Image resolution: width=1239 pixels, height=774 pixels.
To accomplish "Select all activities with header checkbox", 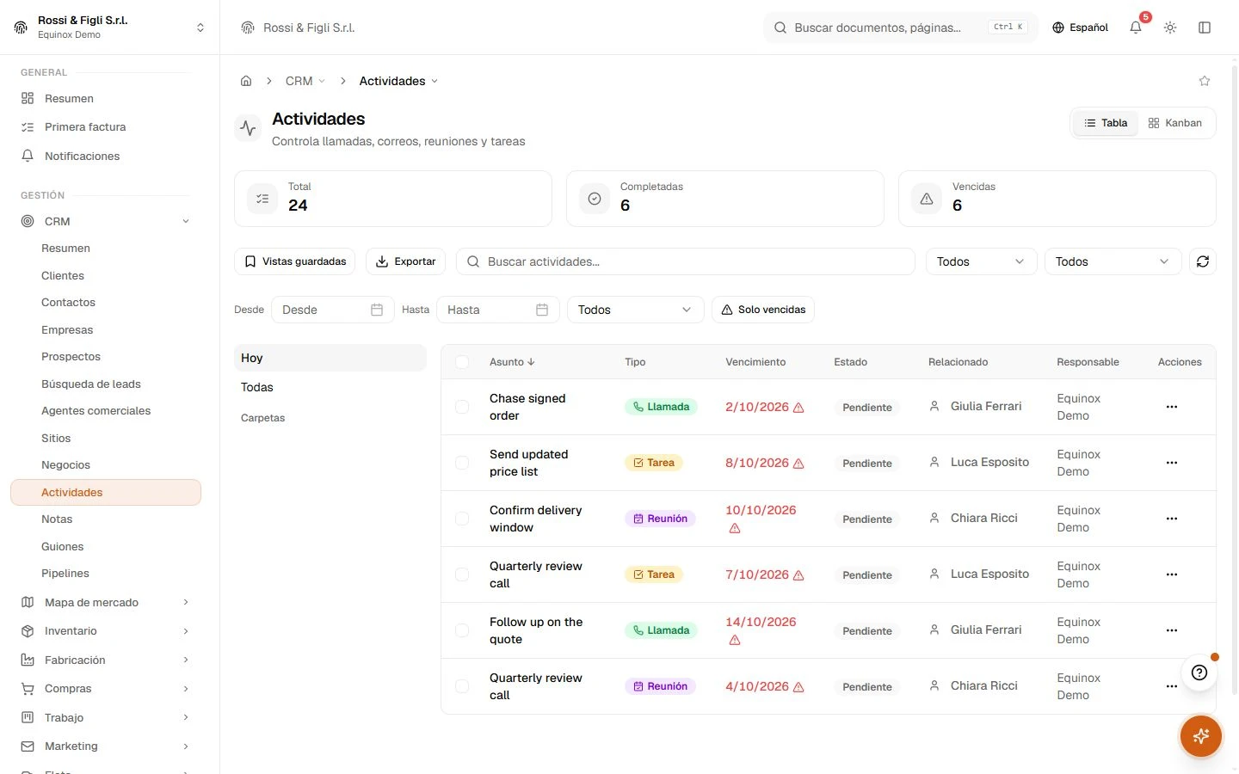I will coord(462,362).
